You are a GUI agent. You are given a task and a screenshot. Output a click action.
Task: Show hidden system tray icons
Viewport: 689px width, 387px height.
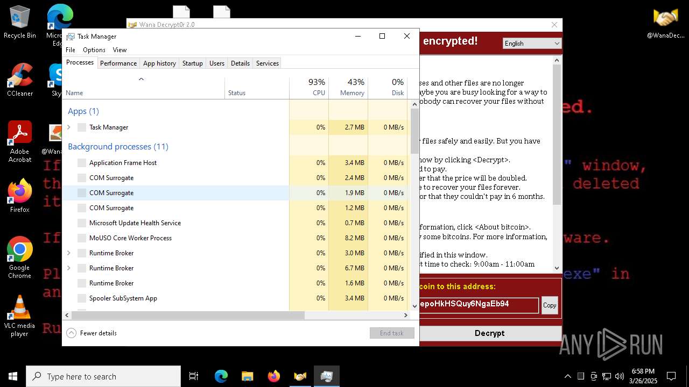click(x=567, y=376)
